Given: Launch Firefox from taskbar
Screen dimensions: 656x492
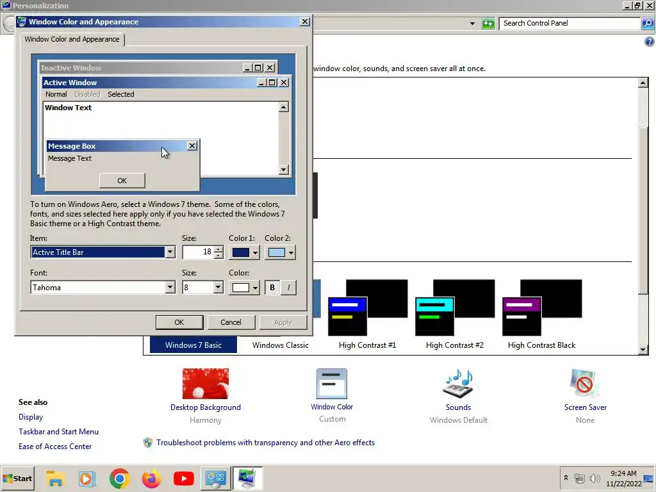Looking at the screenshot, I should (x=151, y=478).
